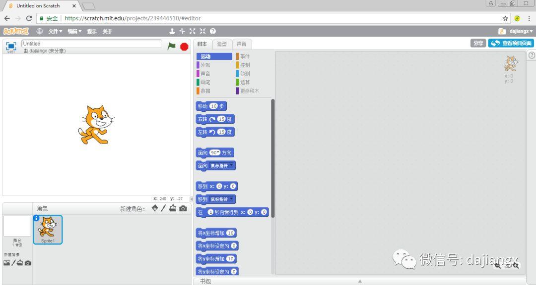Select the 运动 block category
The image size is (536, 285).
click(x=214, y=56)
